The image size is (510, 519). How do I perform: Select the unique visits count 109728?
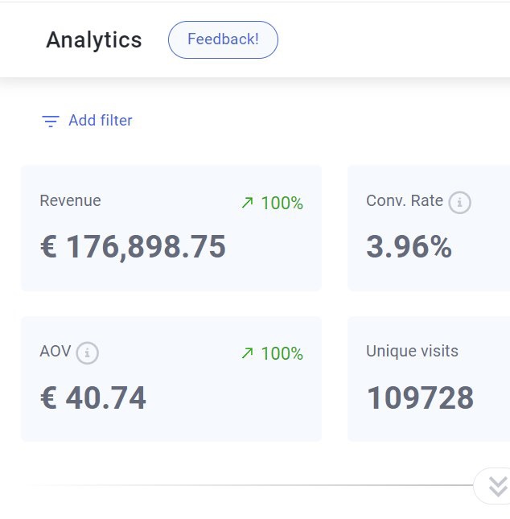[x=420, y=397]
